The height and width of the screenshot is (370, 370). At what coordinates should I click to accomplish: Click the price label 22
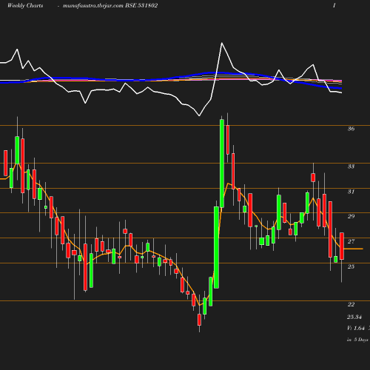(x=351, y=304)
